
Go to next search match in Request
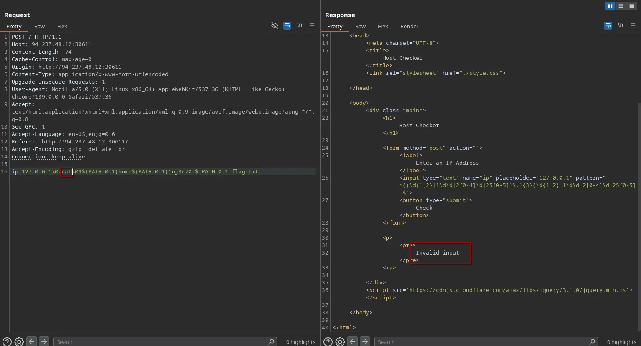coord(44,341)
